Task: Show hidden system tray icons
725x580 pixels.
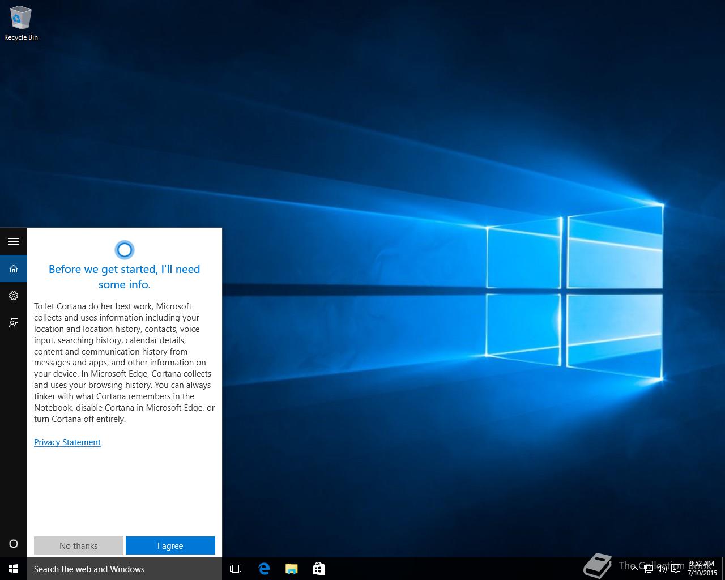Action: tap(635, 569)
